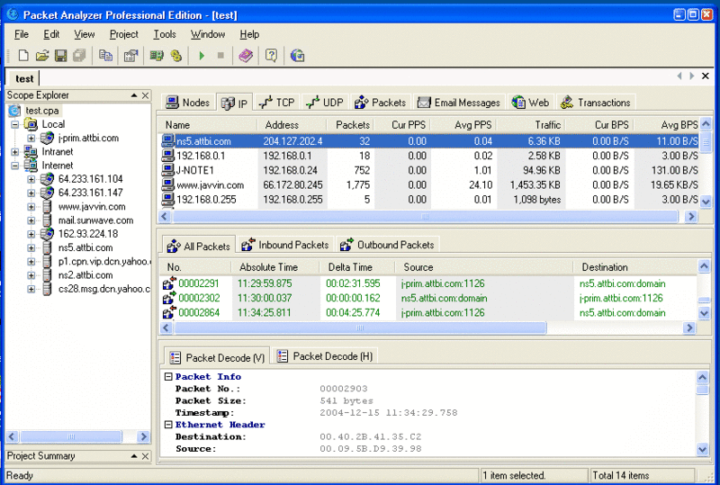Select test.cpa in Scope Explorer
The height and width of the screenshot is (485, 720).
coord(41,111)
